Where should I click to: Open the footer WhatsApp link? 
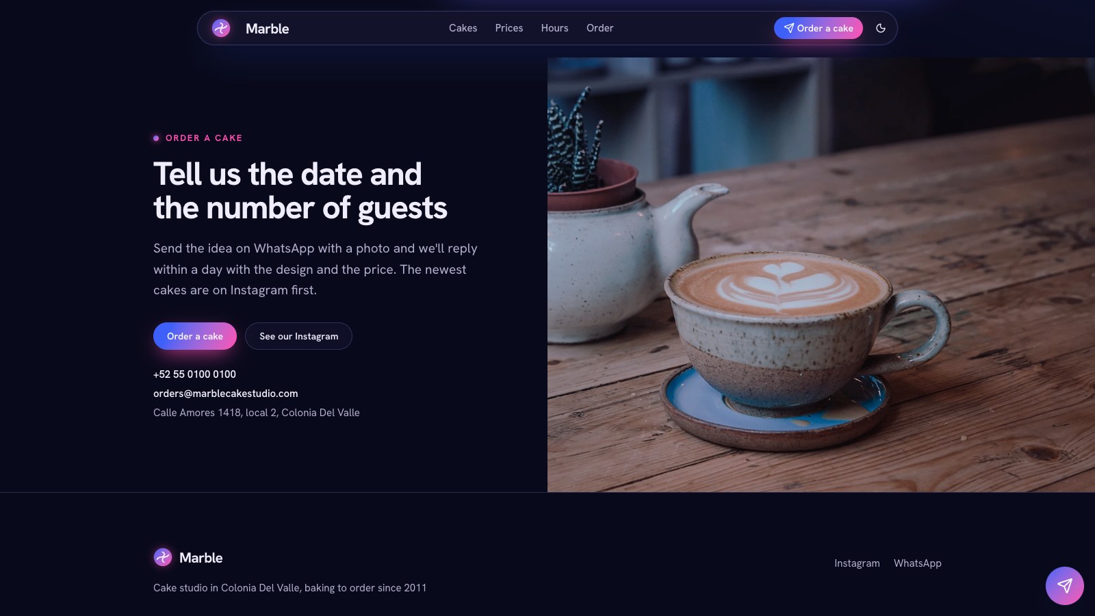918,563
